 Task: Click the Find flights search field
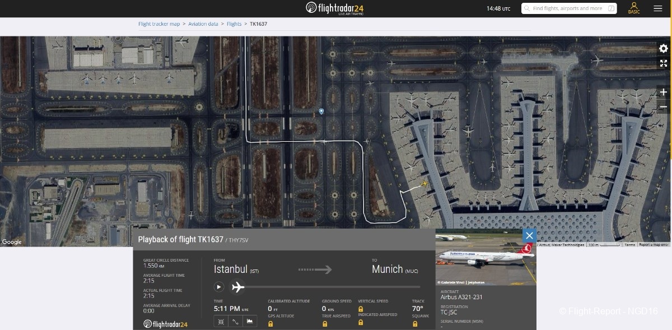pyautogui.click(x=567, y=8)
